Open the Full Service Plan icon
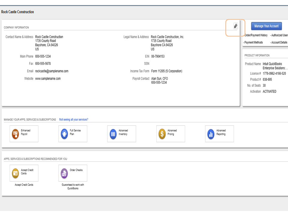The image size is (288, 216). [64, 134]
